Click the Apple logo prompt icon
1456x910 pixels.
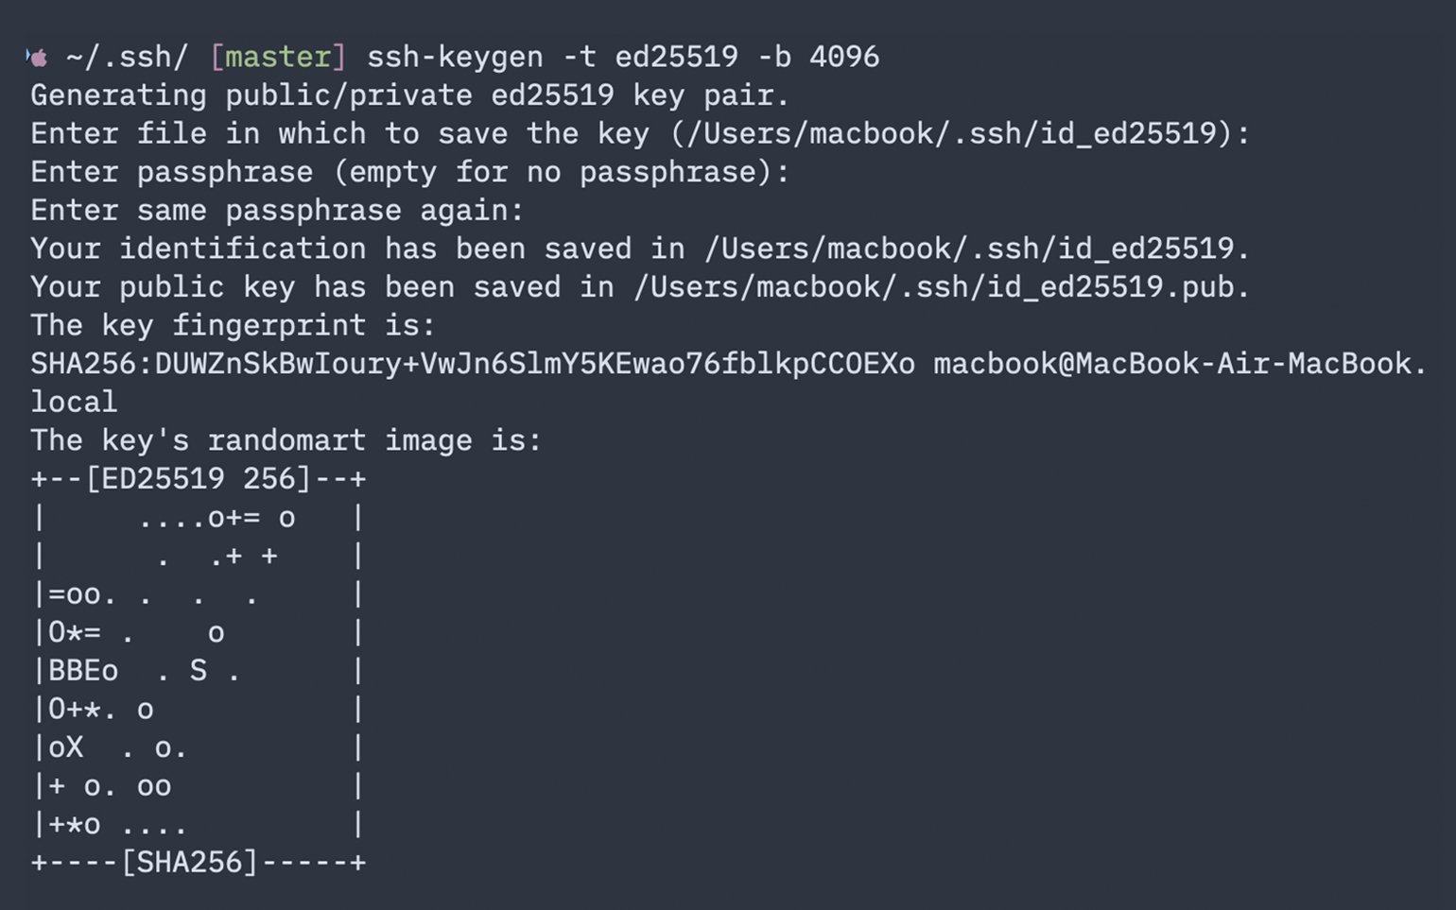[38, 58]
